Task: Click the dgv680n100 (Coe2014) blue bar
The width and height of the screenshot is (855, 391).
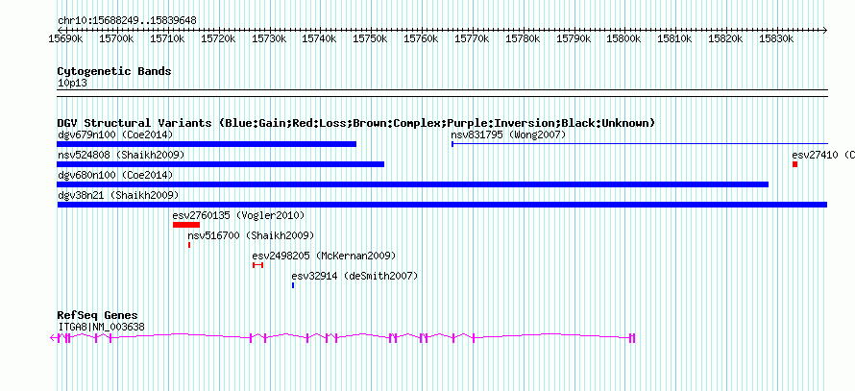Action: (412, 184)
